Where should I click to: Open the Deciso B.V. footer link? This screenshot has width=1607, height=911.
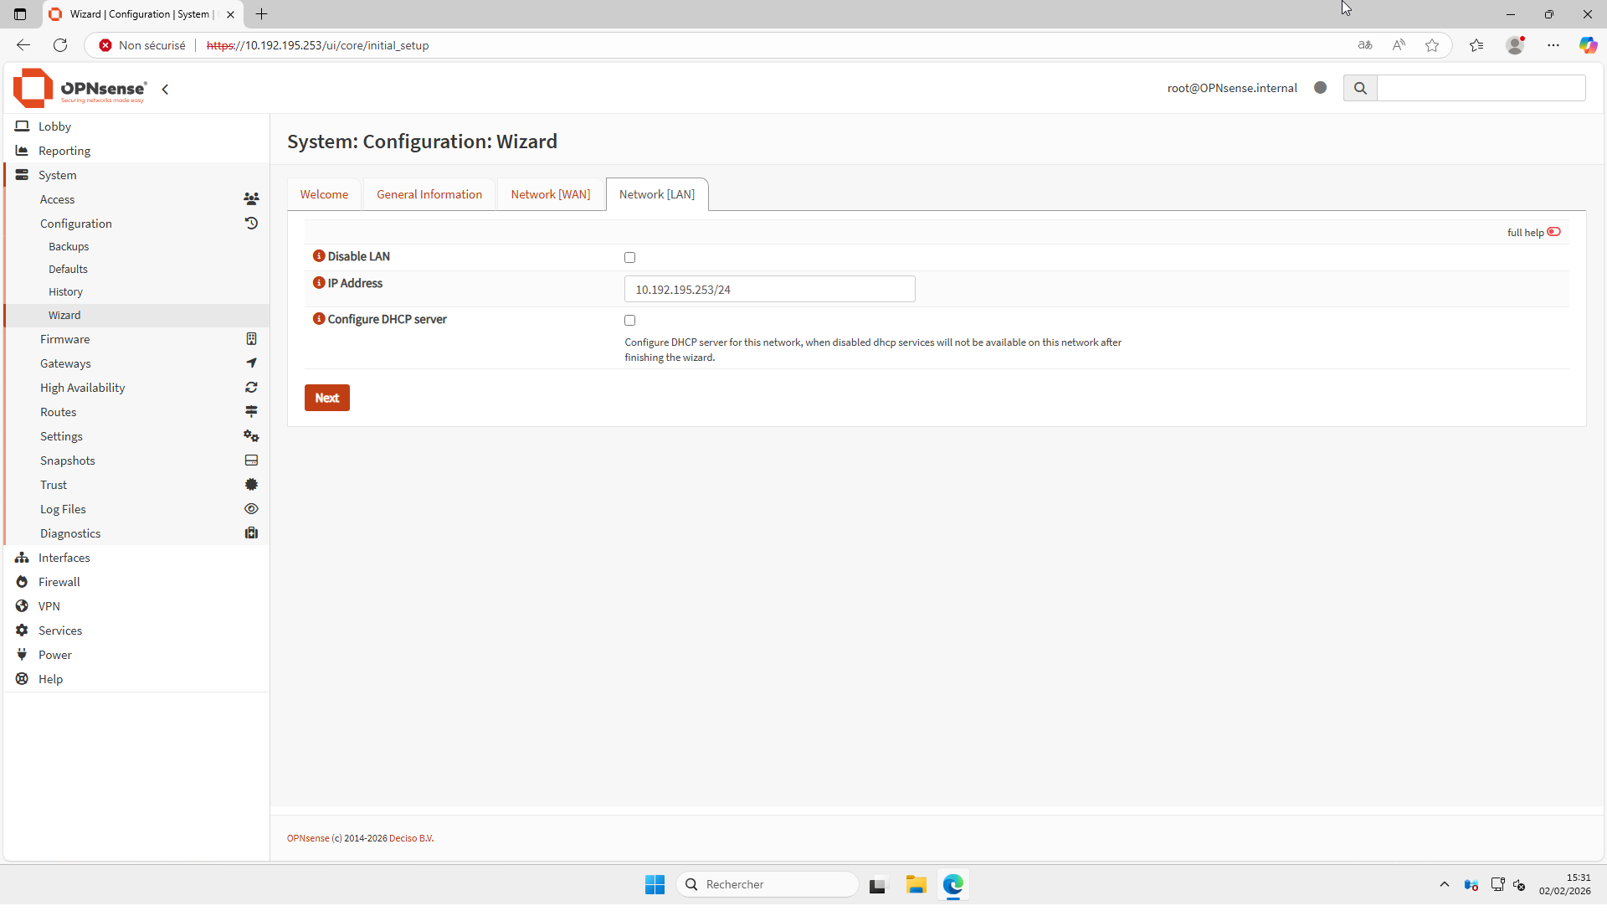point(411,838)
